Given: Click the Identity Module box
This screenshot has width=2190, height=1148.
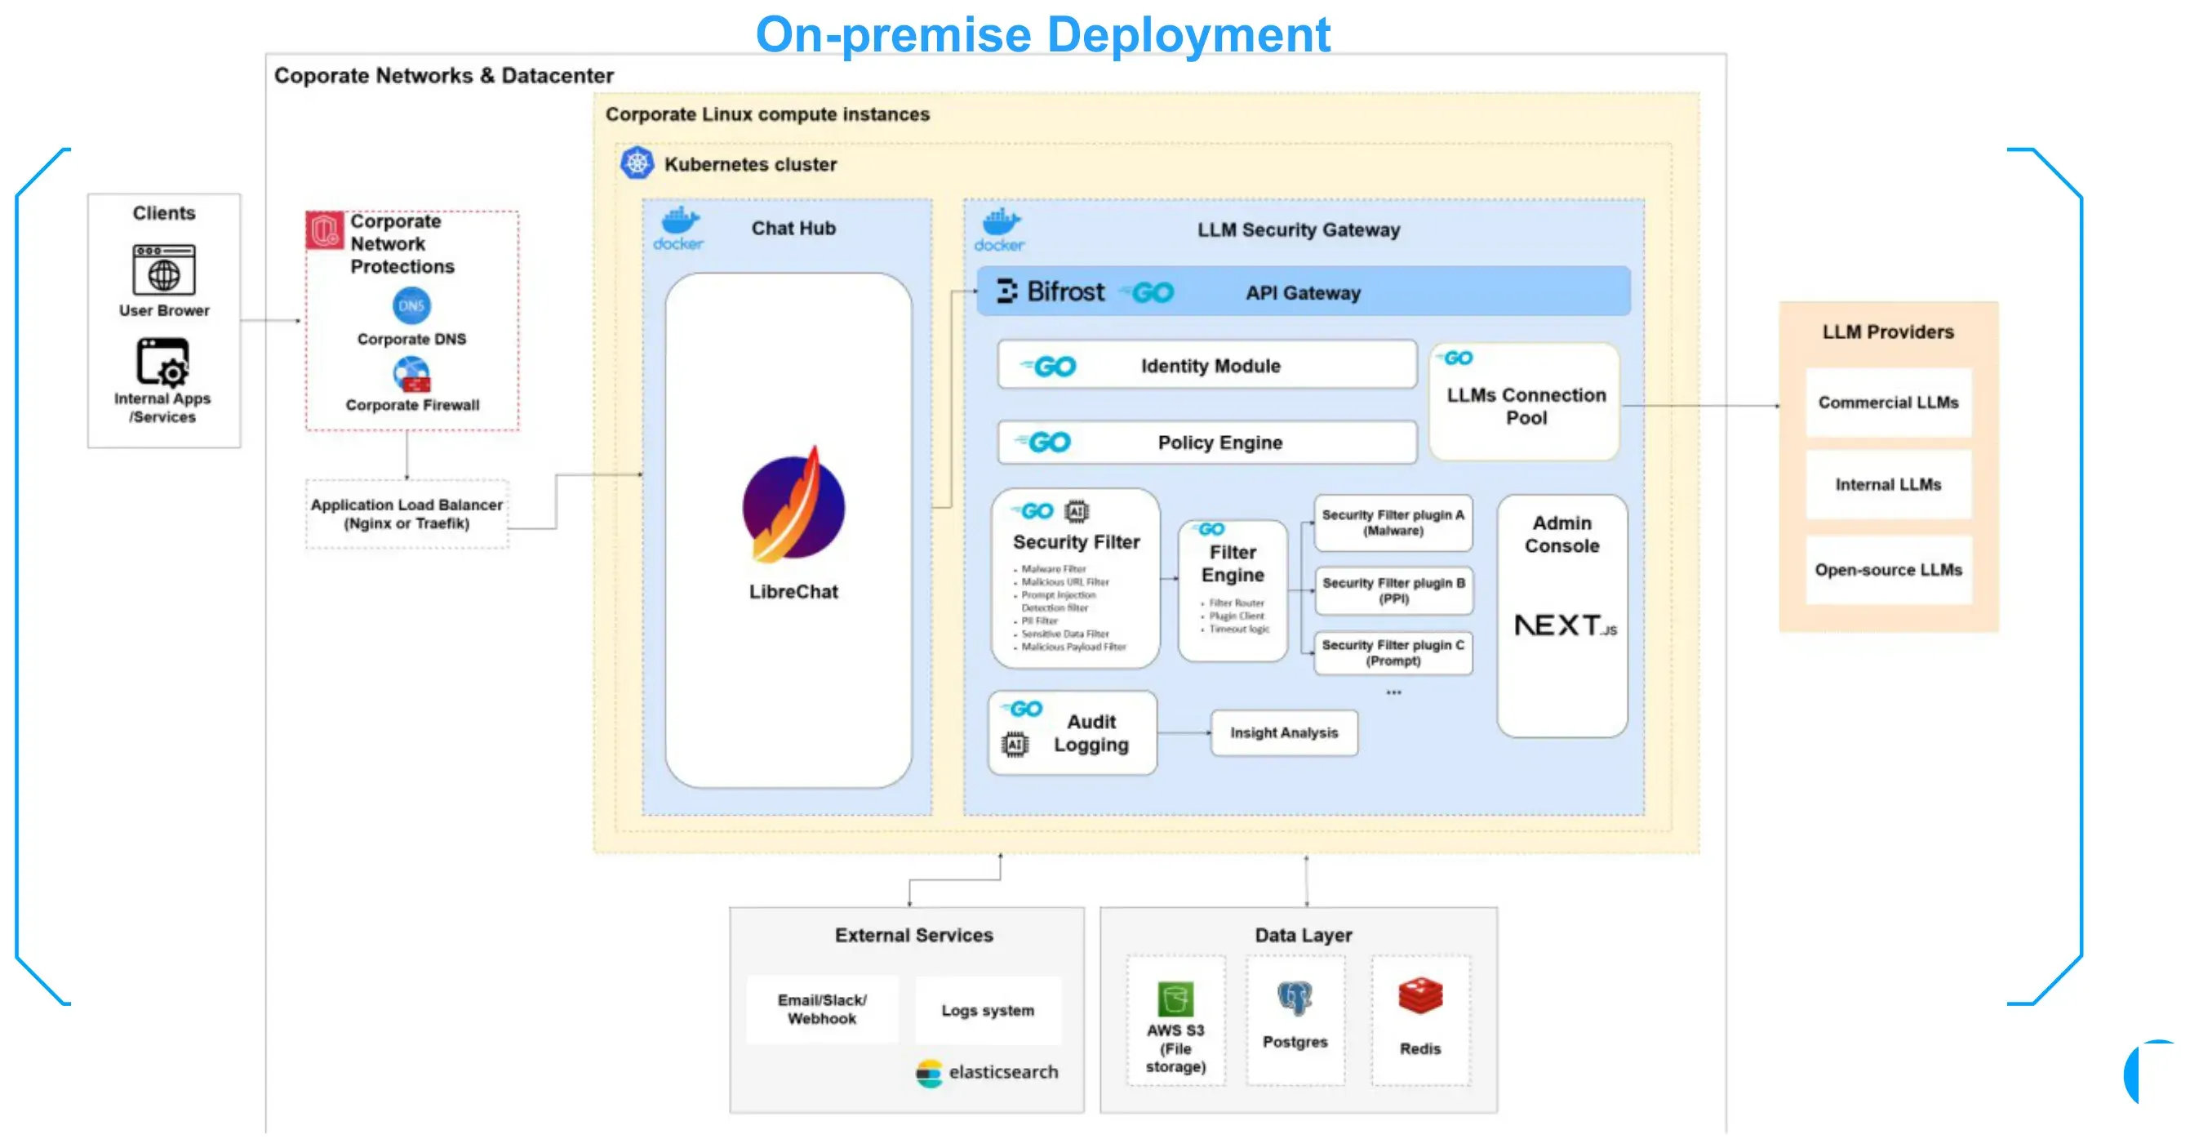Looking at the screenshot, I should (1207, 365).
